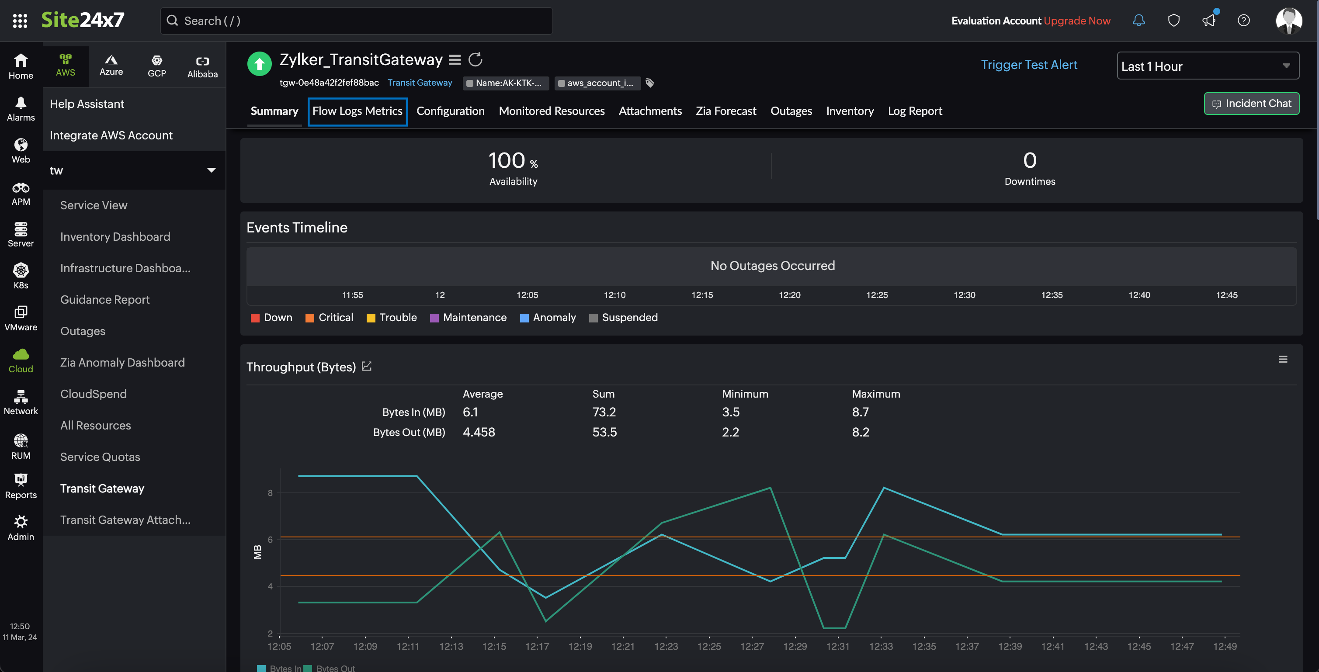Click the Search input field

click(356, 21)
